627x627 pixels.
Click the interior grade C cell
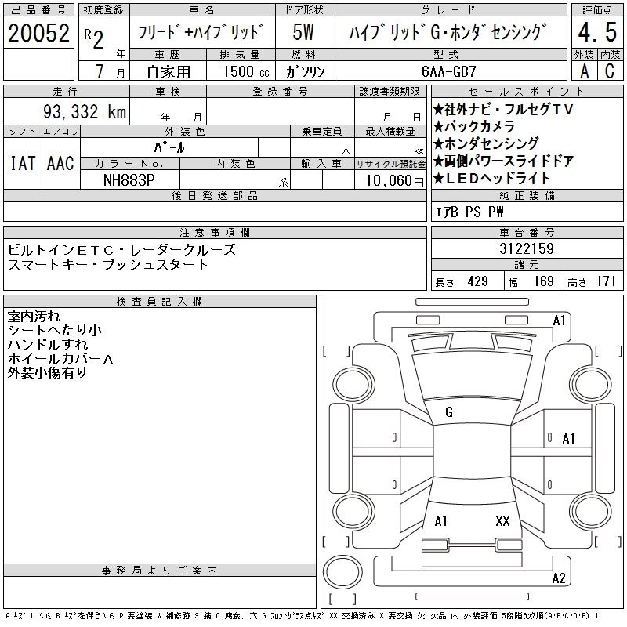[610, 71]
